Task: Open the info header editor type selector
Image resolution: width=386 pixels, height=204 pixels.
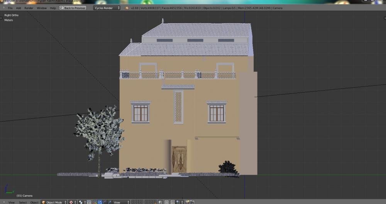Action: point(3,8)
